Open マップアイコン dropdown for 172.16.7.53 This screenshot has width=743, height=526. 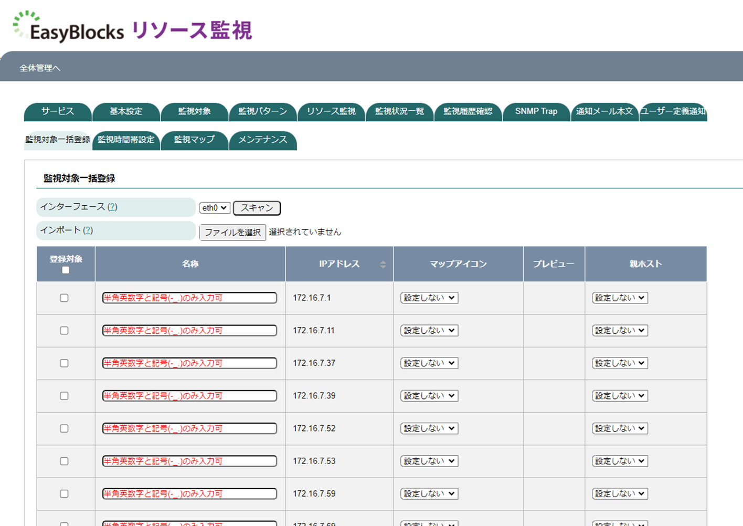click(x=429, y=461)
